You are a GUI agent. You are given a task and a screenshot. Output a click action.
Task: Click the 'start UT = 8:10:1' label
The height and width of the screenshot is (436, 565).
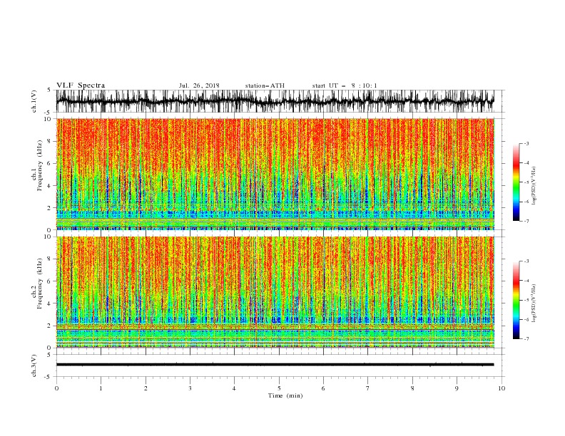[345, 85]
